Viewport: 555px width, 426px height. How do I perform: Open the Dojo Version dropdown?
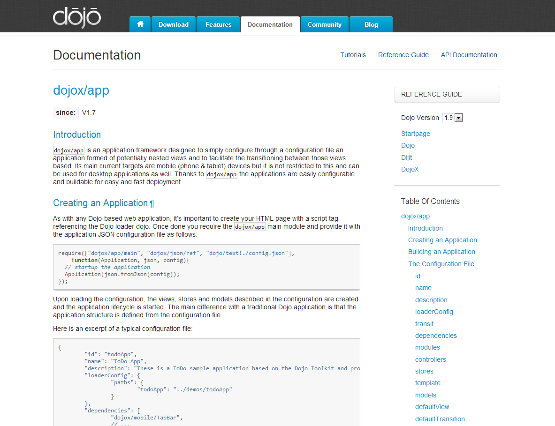pos(452,118)
